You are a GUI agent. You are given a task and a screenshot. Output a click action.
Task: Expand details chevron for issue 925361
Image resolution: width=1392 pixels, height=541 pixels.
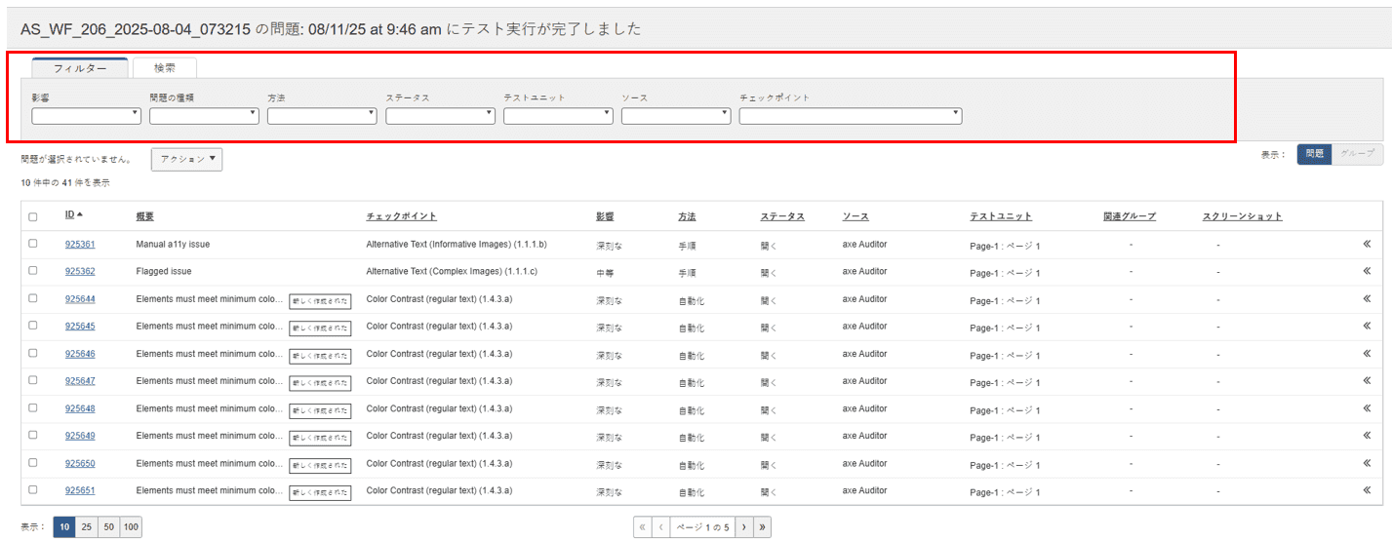(x=1367, y=244)
